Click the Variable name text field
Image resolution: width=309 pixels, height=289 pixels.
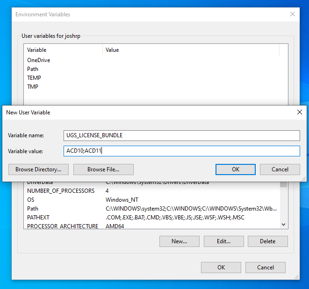[182, 135]
